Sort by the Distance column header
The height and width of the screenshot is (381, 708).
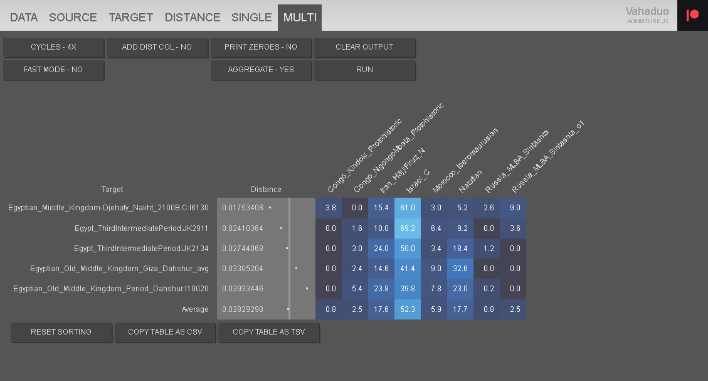[x=266, y=190]
